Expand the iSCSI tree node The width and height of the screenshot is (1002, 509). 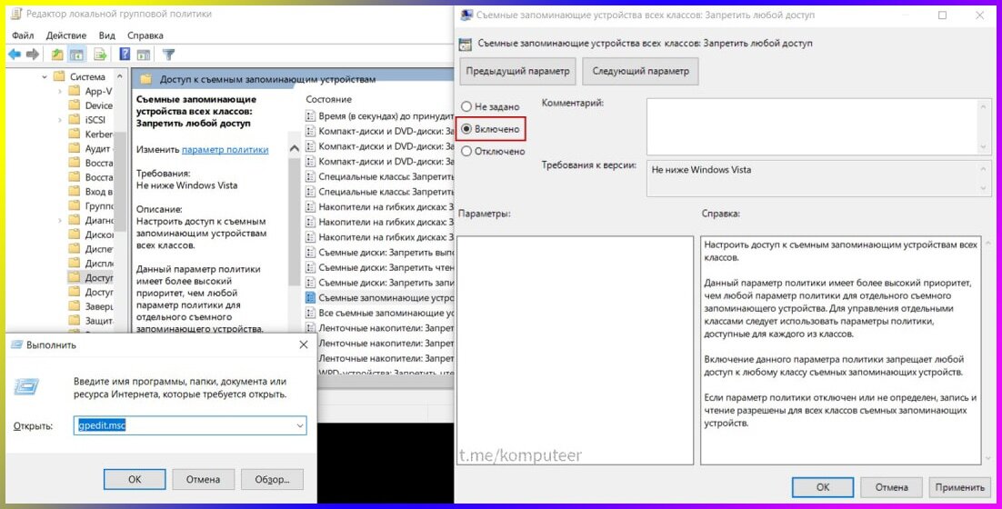[60, 119]
